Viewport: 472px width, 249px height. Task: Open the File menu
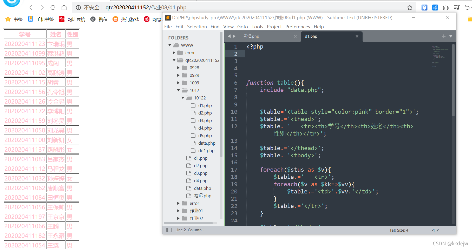tap(168, 26)
